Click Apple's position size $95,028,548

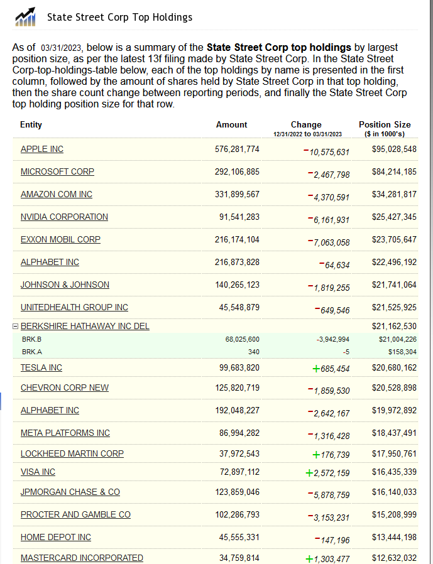coord(394,149)
